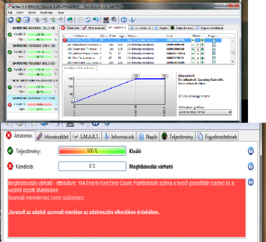Click the blue question mark toolbar icon
The image size is (266, 242).
click(x=124, y=20)
